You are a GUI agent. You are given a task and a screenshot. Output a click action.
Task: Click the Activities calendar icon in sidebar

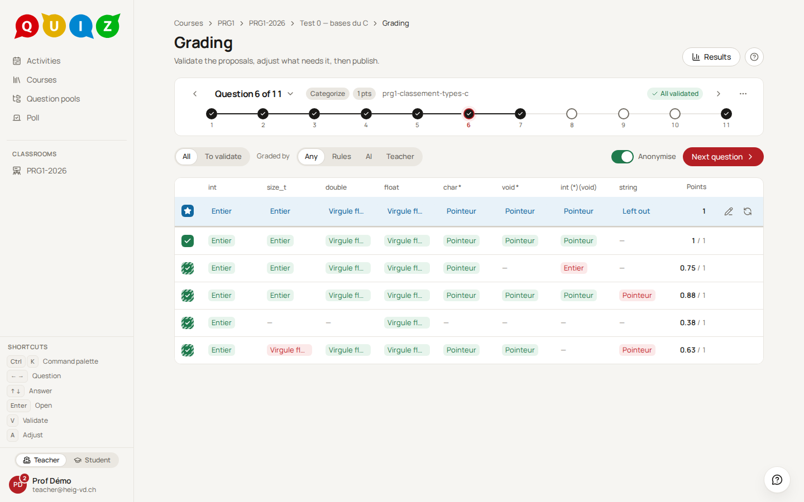(x=17, y=61)
